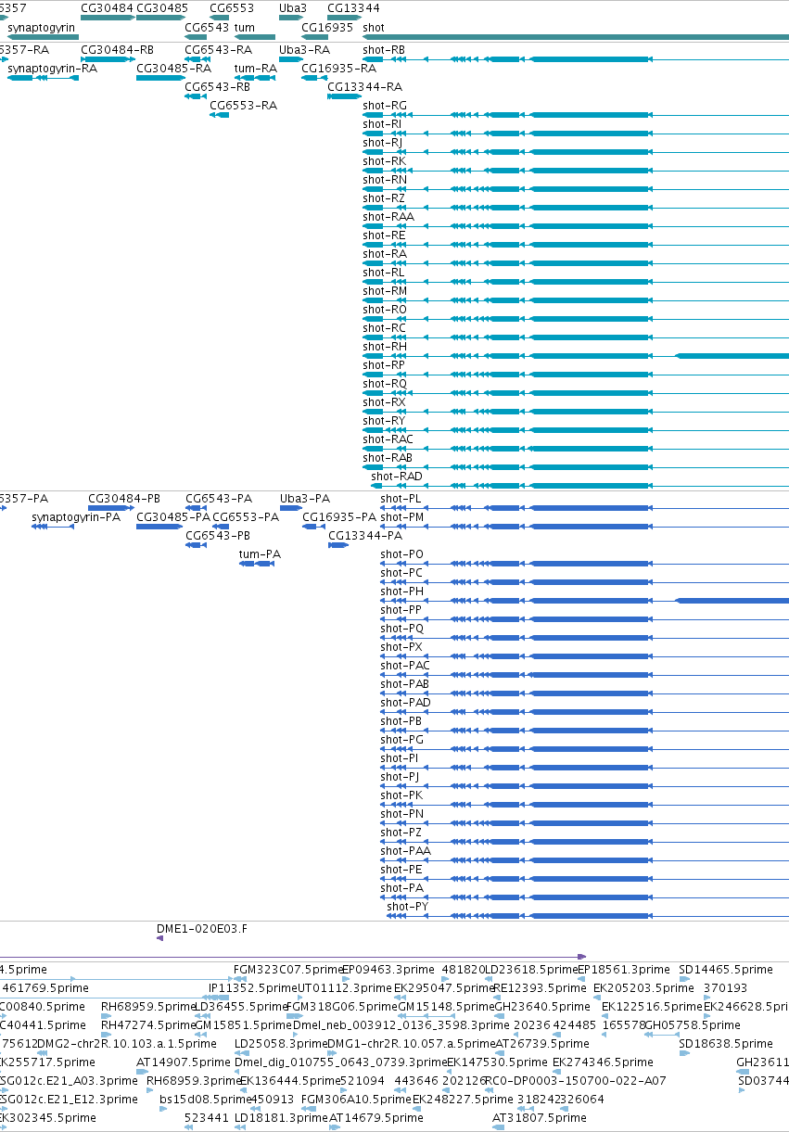Click the shot-RAC transcript label
This screenshot has height=1132, width=789.
(x=388, y=439)
